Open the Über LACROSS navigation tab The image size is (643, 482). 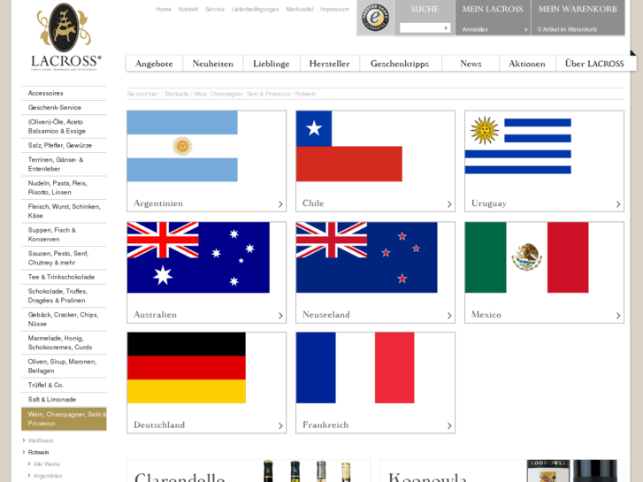click(594, 64)
